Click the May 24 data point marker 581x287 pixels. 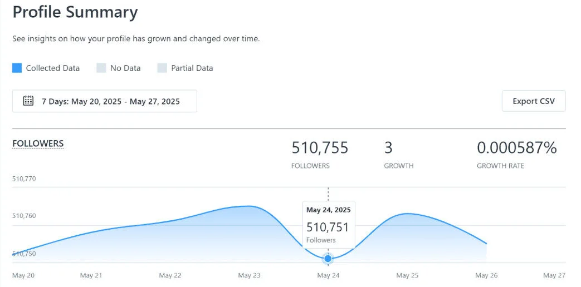(x=328, y=258)
